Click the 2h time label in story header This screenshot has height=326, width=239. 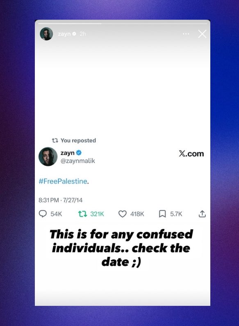tap(82, 34)
